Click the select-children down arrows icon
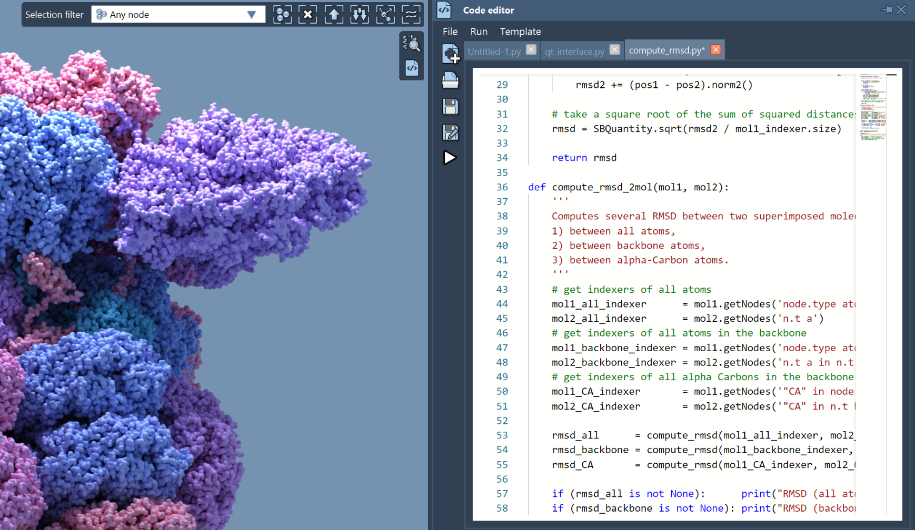Screen dimensions: 915x530 (360, 15)
